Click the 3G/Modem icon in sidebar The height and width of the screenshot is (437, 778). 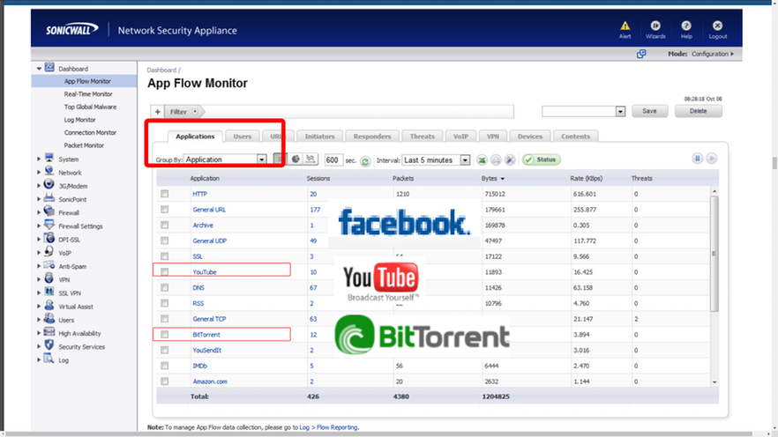coord(49,185)
